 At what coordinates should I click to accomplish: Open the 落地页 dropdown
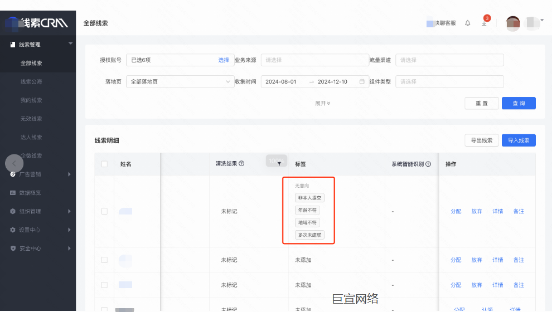point(180,81)
